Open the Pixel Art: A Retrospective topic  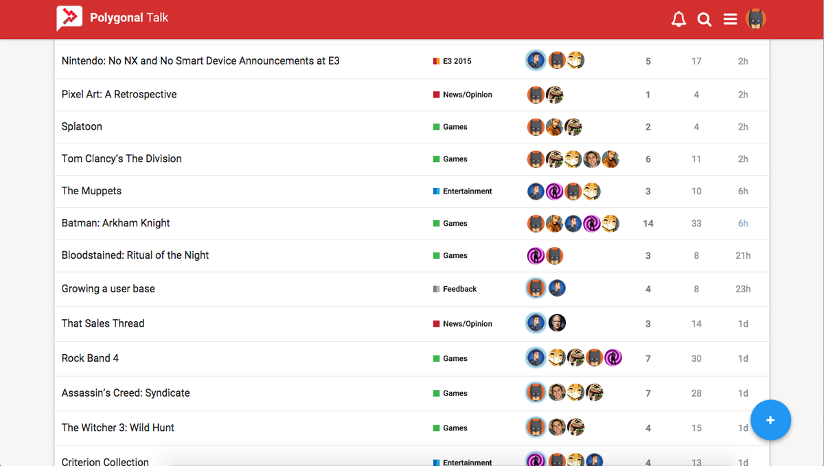tap(119, 94)
